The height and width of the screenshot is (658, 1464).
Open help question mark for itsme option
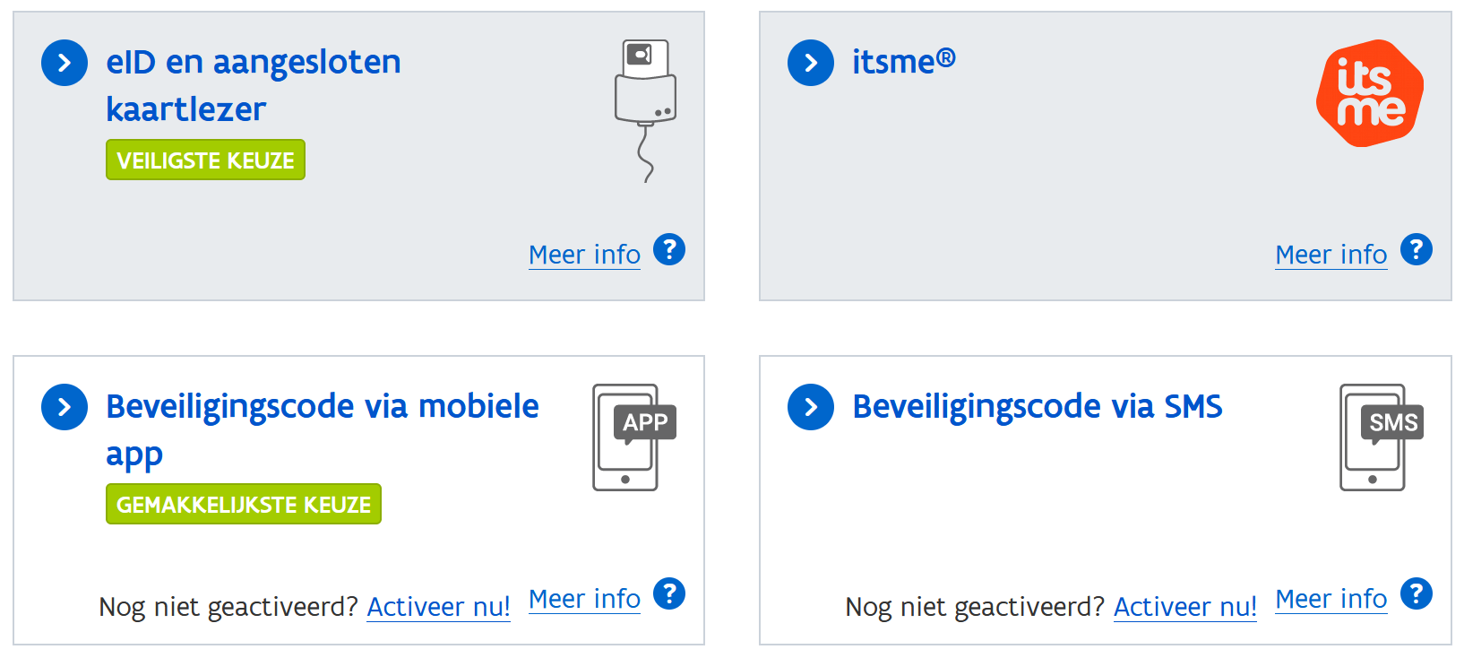(x=1416, y=250)
